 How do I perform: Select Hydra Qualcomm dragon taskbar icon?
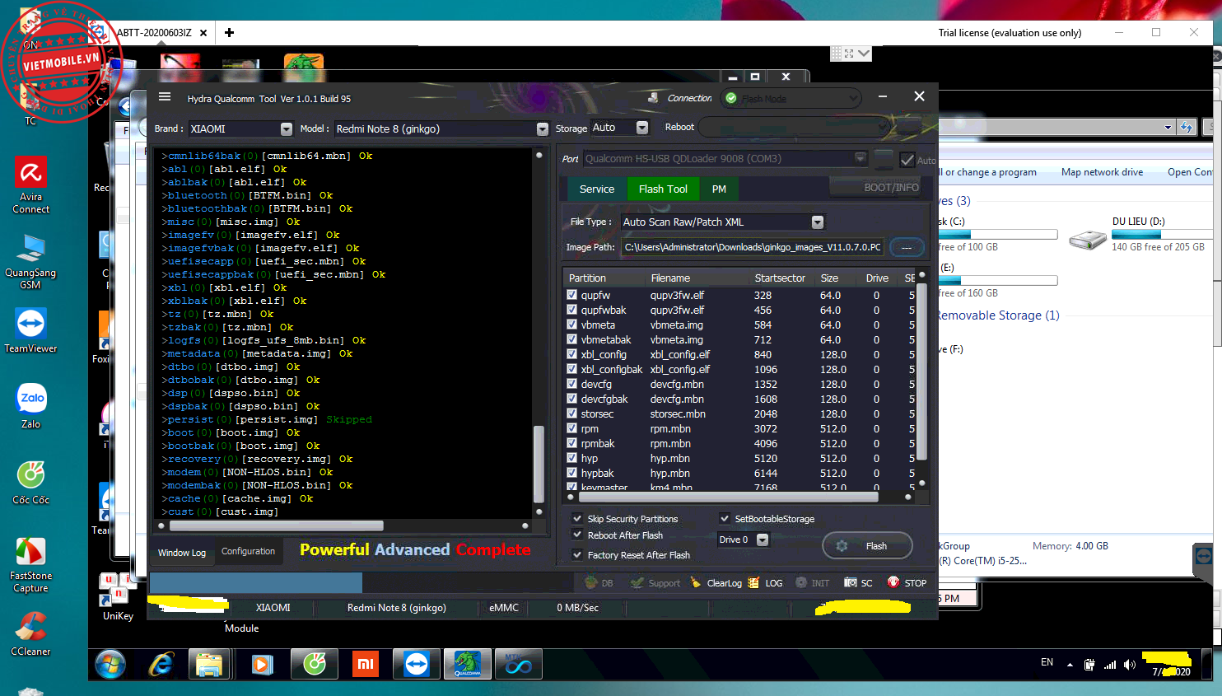coord(468,664)
